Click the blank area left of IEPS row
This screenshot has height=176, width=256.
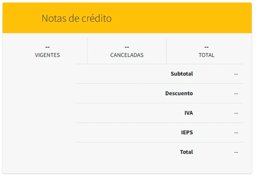119,133
